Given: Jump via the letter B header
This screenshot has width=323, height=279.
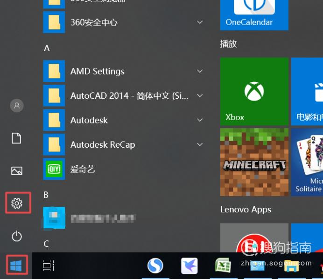Looking at the screenshot, I should (x=46, y=195).
